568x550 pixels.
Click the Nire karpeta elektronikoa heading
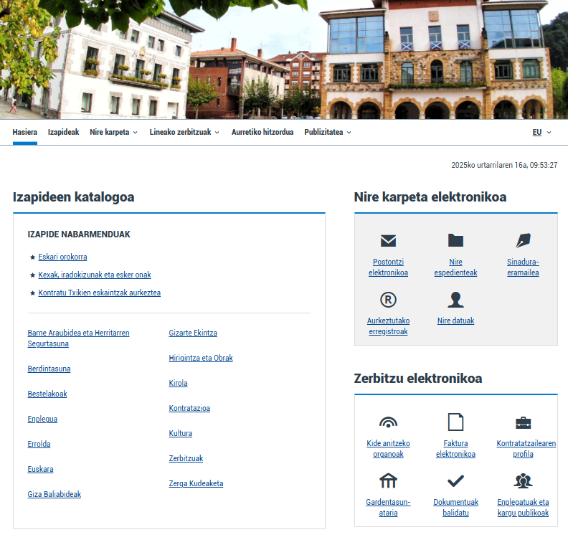click(x=430, y=197)
